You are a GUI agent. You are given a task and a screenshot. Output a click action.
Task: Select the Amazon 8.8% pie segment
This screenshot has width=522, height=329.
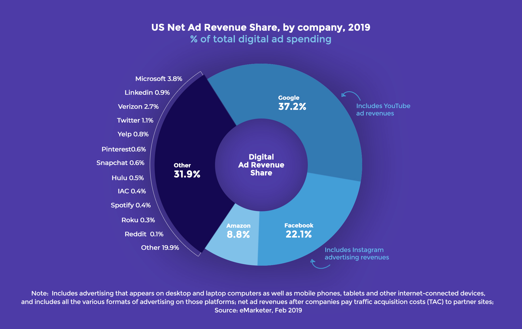tap(239, 231)
